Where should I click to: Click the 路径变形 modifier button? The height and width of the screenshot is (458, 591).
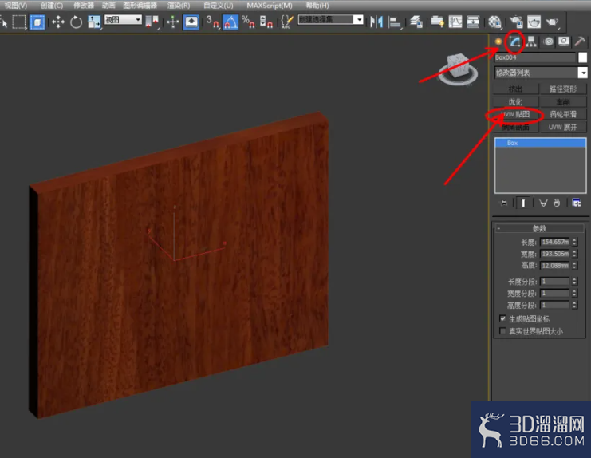click(563, 89)
